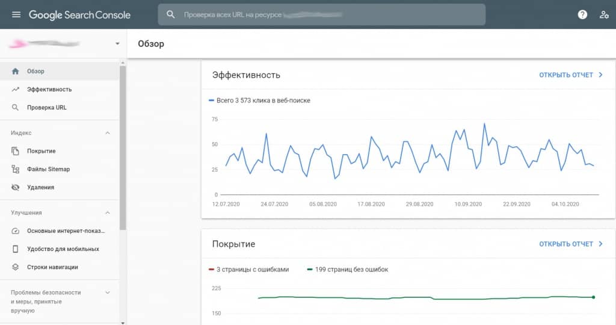
Task: Click the Удаления crossed-eye icon
Action: point(16,187)
